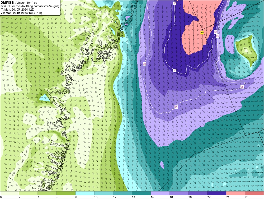The height and width of the screenshot is (199, 264).
Task: Pick the pink 24–26 m/s legend swatch
Action: click(236, 193)
